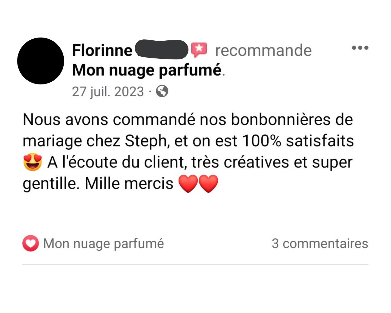Open the bold Mon nuage parfumé page link
The image size is (391, 313).
click(147, 70)
